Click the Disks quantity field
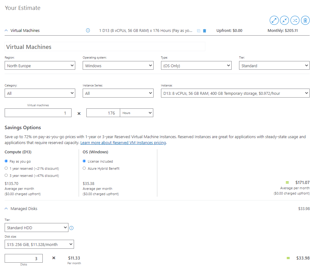This screenshot has width=314, height=267. point(24,258)
